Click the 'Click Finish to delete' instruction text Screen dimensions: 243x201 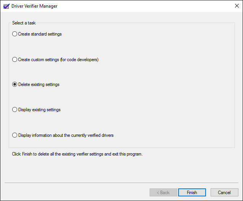77,154
